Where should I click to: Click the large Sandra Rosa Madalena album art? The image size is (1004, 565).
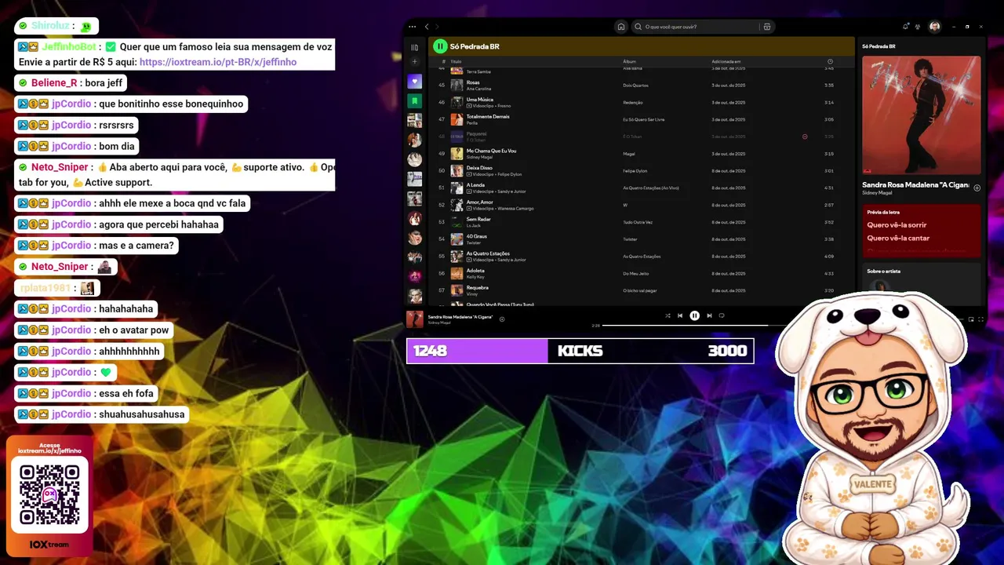[x=922, y=115]
